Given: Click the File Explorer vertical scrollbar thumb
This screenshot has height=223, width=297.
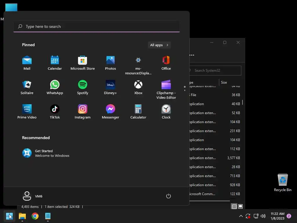Looking at the screenshot, I should [x=242, y=102].
